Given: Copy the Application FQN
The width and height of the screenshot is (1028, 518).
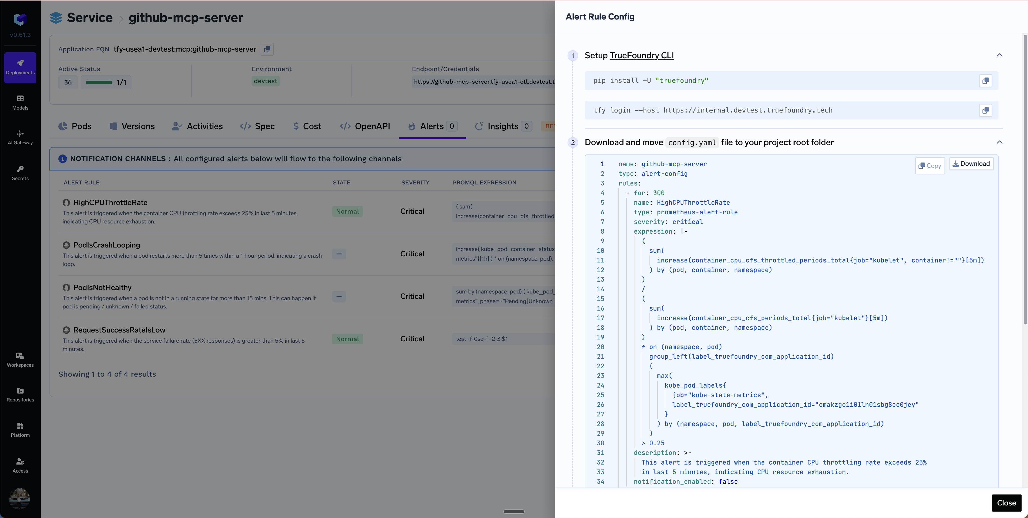Looking at the screenshot, I should (267, 49).
